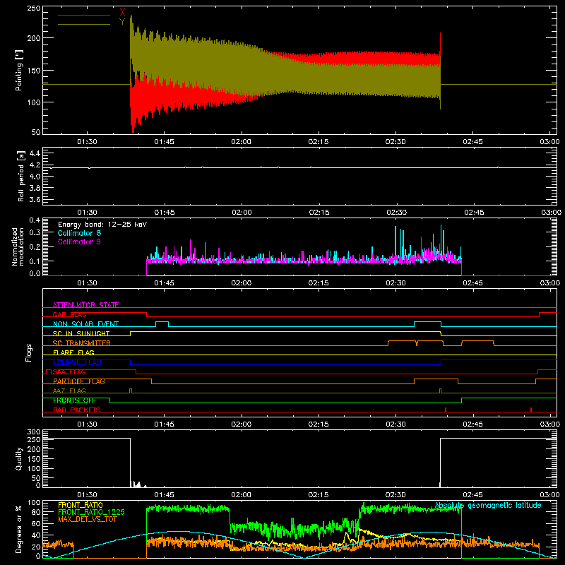Click the SAA_FLAG label

tap(69, 372)
